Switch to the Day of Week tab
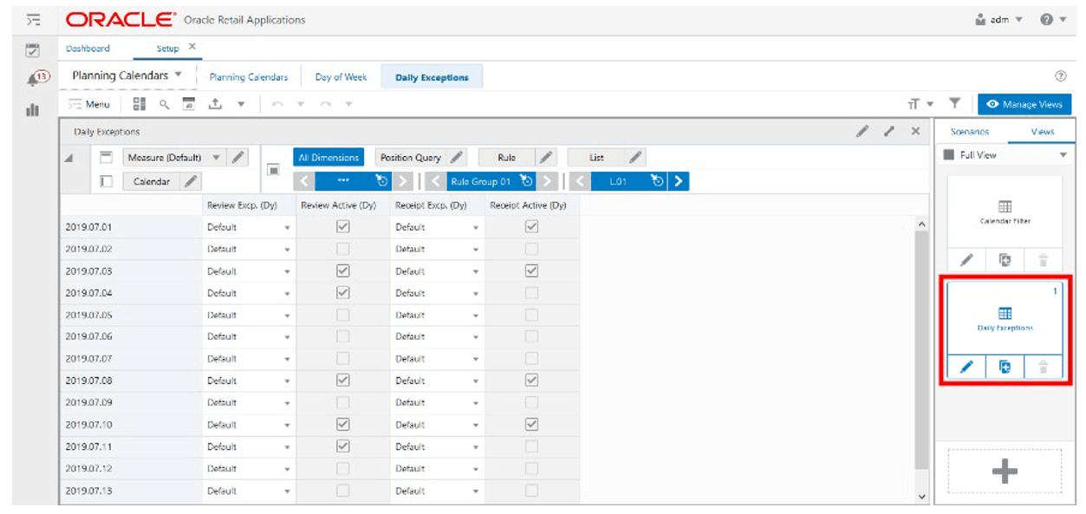This screenshot has height=514, width=1086. 341,77
